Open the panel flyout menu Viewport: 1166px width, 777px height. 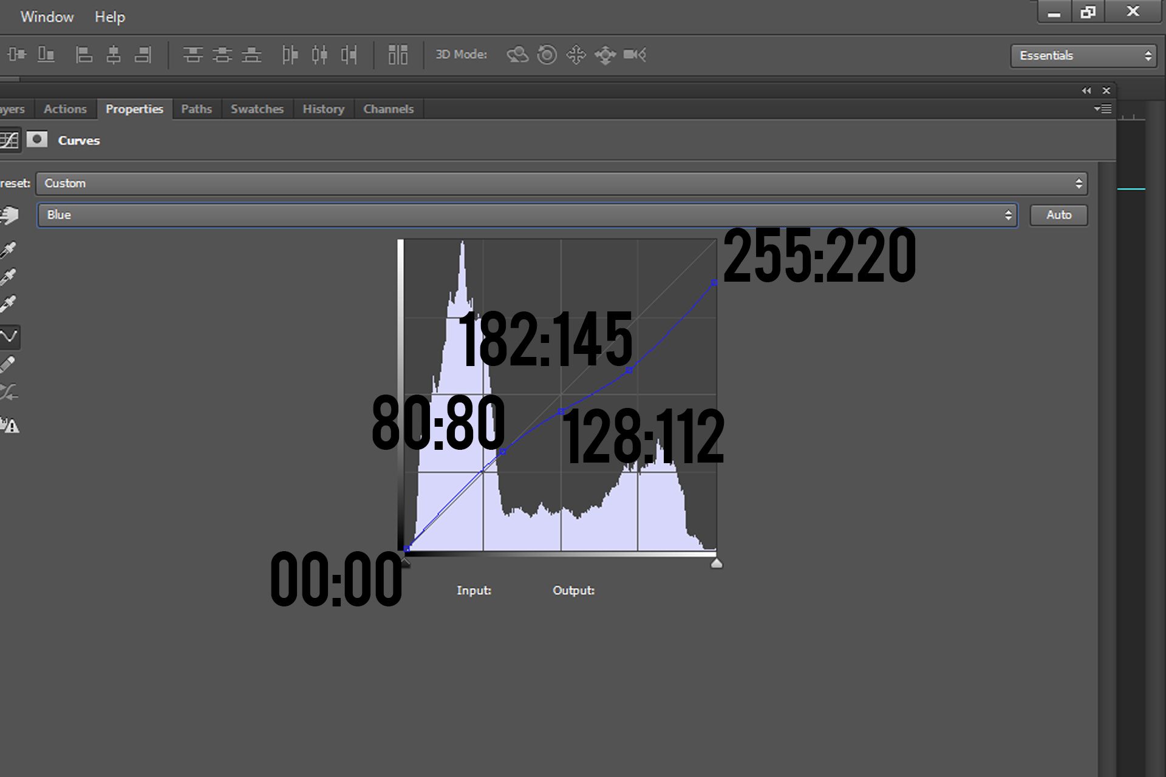(1103, 109)
